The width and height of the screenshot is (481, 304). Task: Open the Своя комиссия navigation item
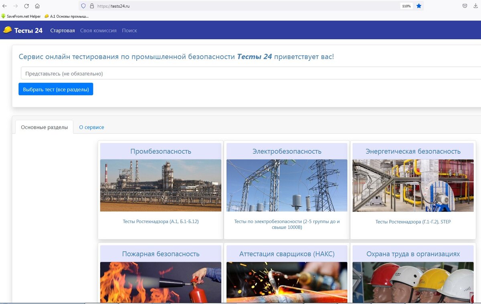pyautogui.click(x=98, y=30)
